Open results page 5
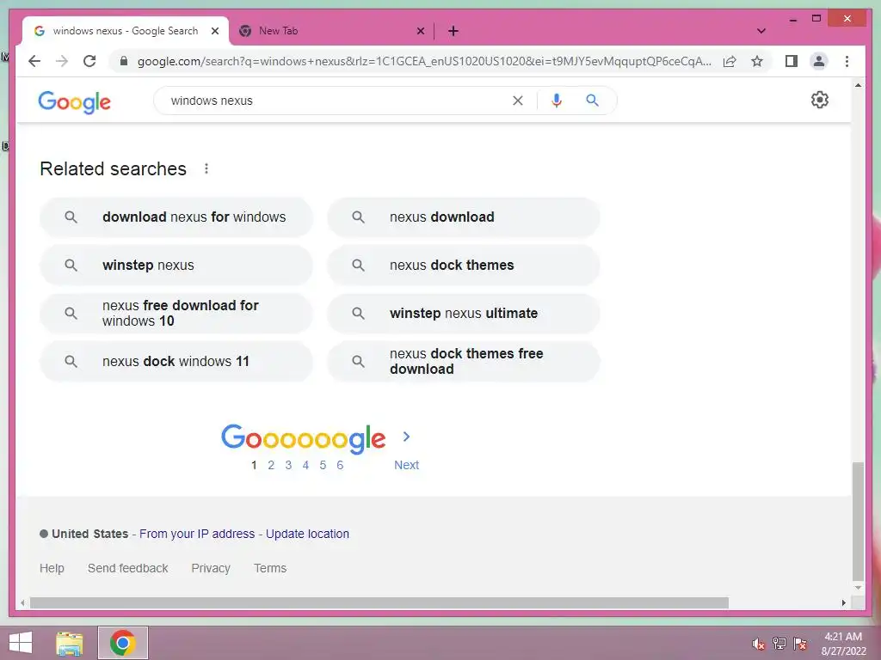Image resolution: width=881 pixels, height=660 pixels. [323, 465]
